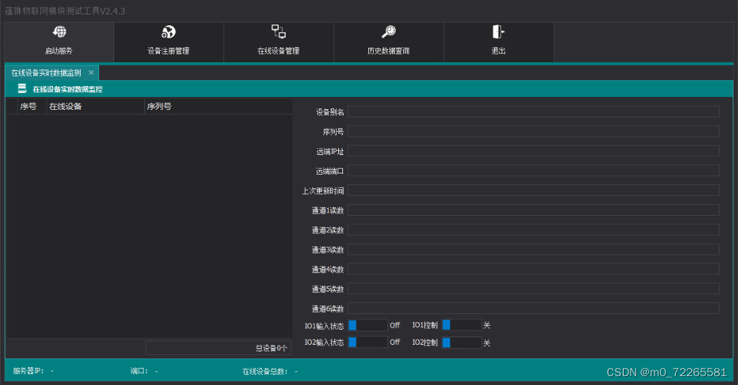
Task: Click the Off label beside IO2输入状态
Action: pyautogui.click(x=395, y=342)
